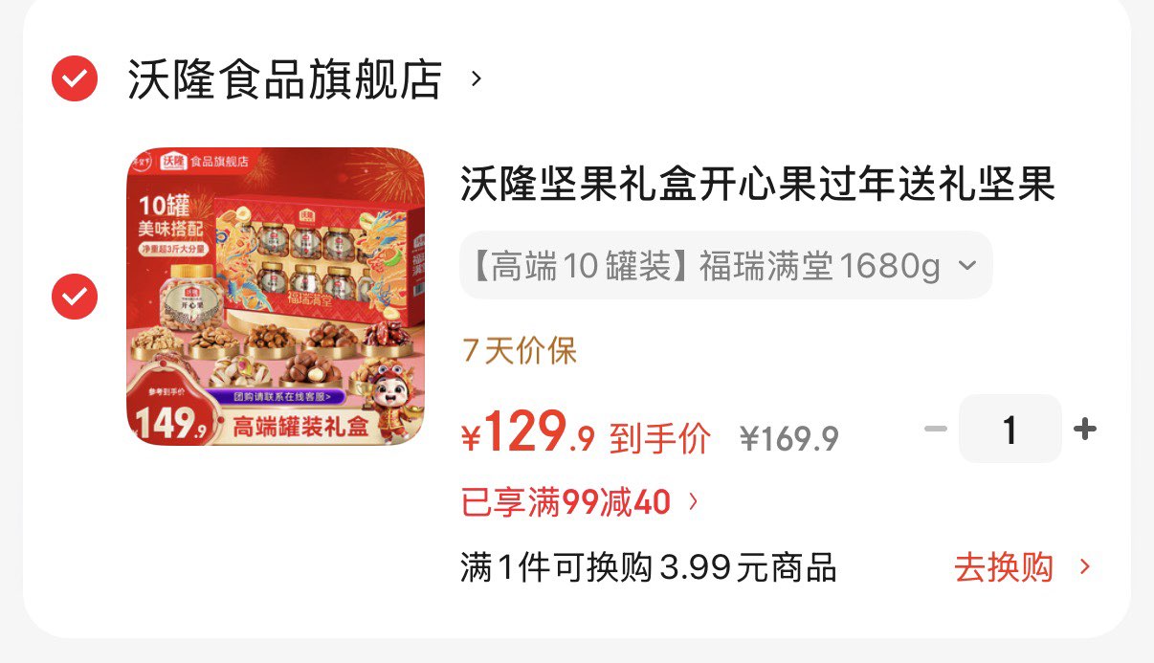Open store page via chevron beside 沃隆食品旗舰店
The height and width of the screenshot is (663, 1154).
pyautogui.click(x=477, y=79)
